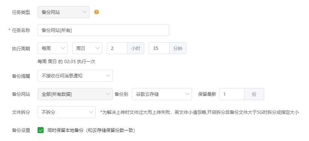Open the 备份提醒 notification dropdown
The image size is (309, 141).
click(75, 76)
